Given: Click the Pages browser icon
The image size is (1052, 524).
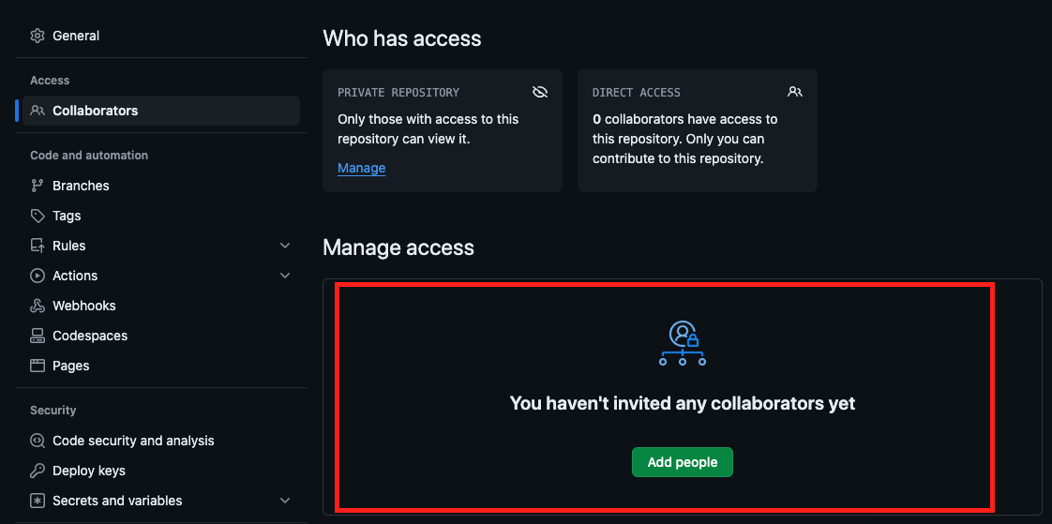Looking at the screenshot, I should 38,366.
